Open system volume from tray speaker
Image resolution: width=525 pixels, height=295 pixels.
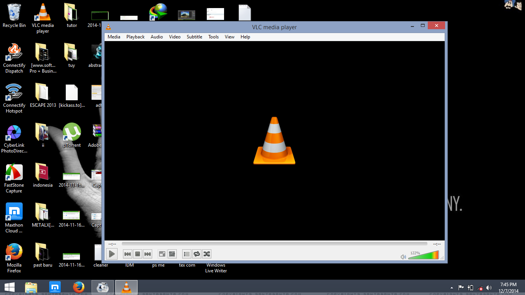click(x=489, y=287)
